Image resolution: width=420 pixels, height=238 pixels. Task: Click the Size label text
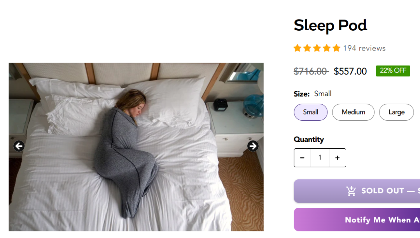pos(301,94)
